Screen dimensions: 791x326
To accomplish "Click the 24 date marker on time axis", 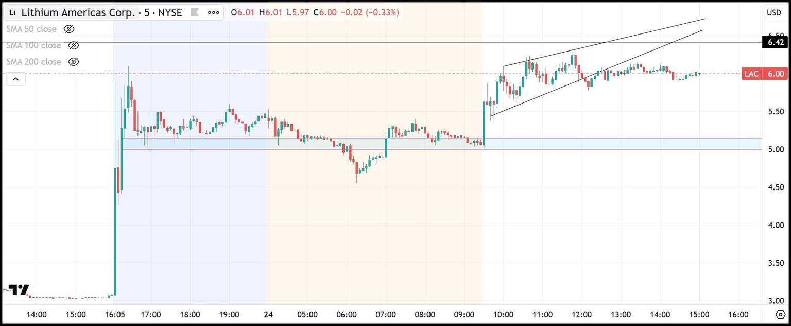I will pos(268,314).
